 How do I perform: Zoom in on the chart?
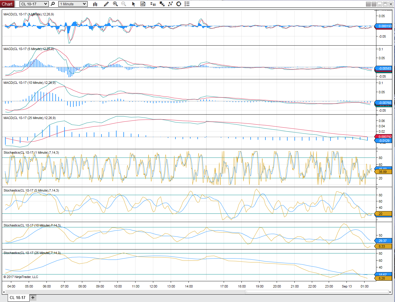115,4
